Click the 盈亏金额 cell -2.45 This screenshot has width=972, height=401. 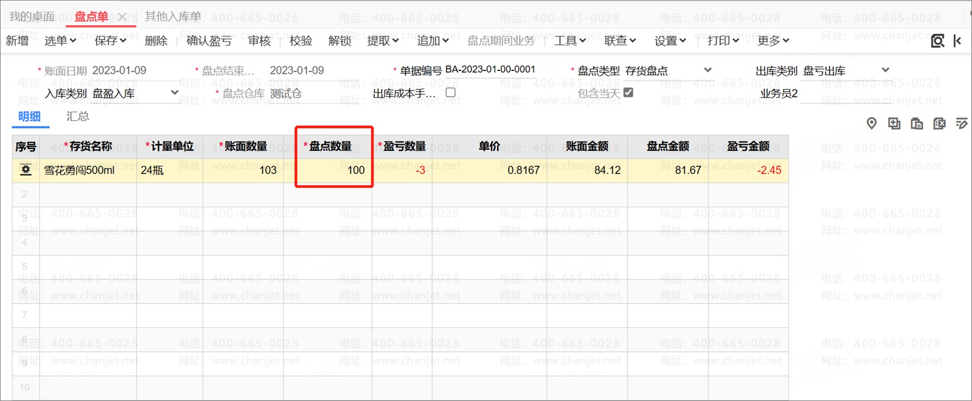pyautogui.click(x=749, y=170)
